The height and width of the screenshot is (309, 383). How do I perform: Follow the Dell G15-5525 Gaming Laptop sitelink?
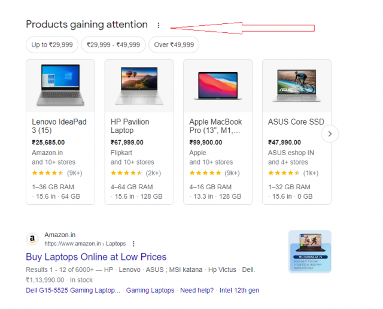(73, 290)
